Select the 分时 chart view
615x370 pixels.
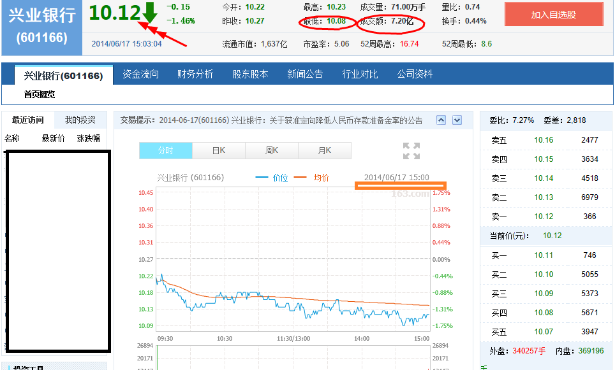(x=165, y=151)
